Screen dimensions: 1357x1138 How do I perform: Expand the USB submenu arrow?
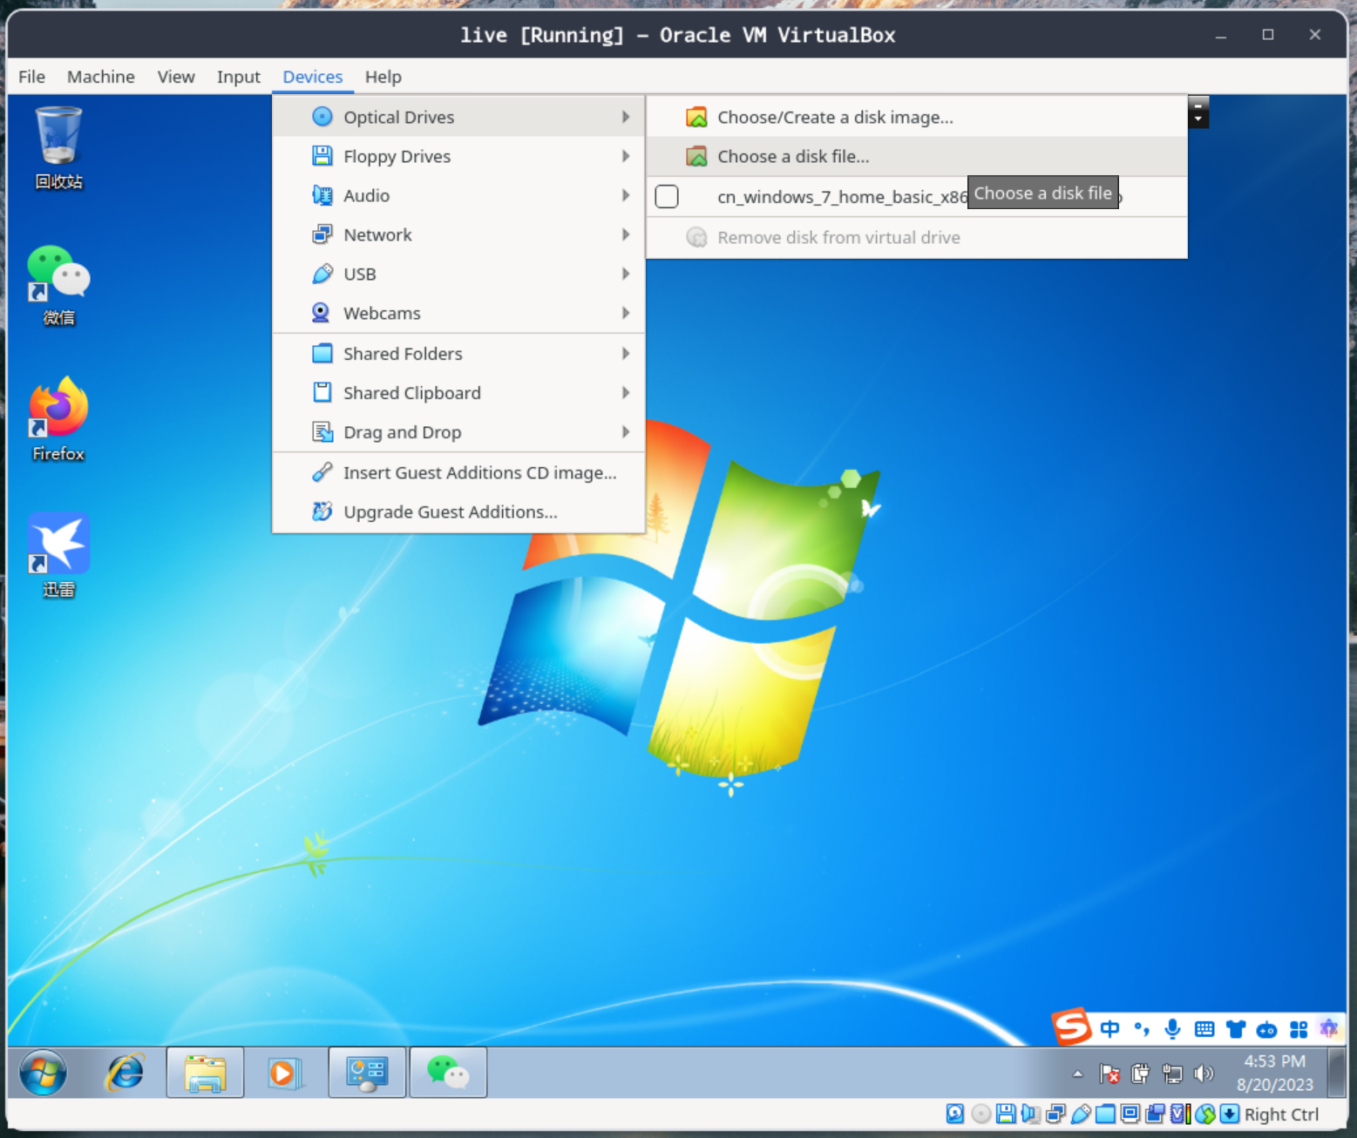pos(626,274)
